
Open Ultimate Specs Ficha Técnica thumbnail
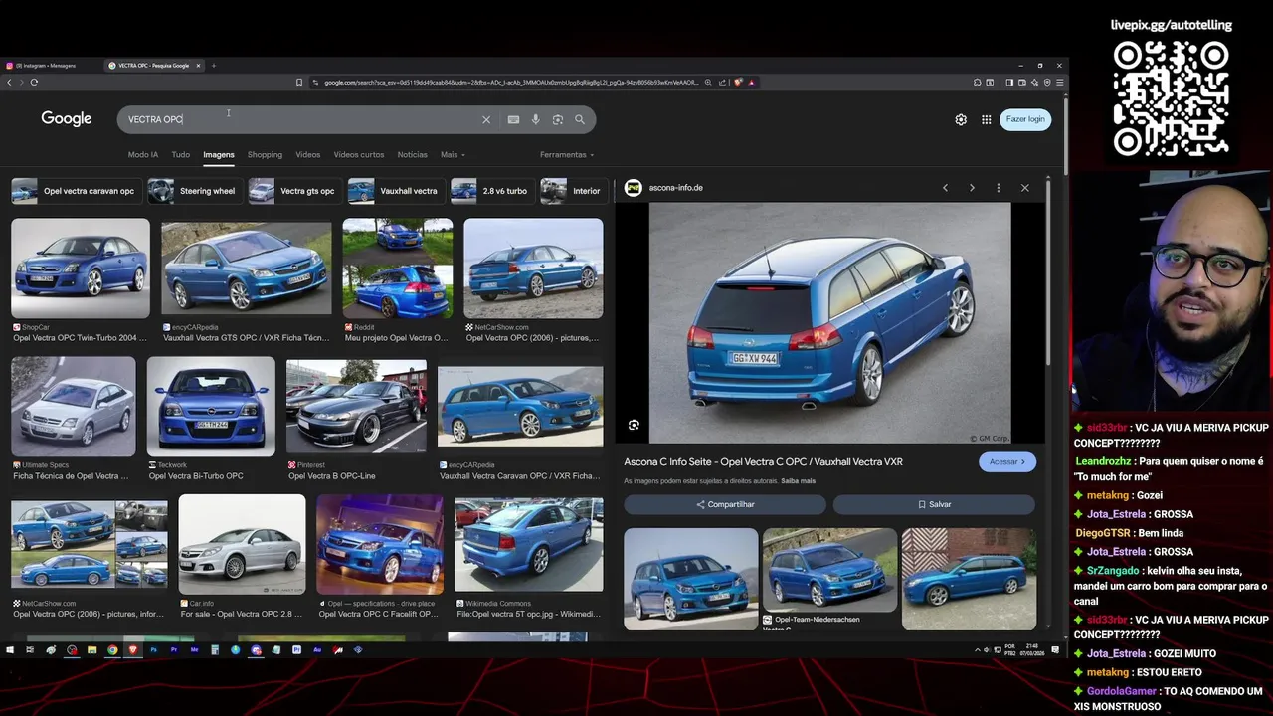tap(74, 407)
